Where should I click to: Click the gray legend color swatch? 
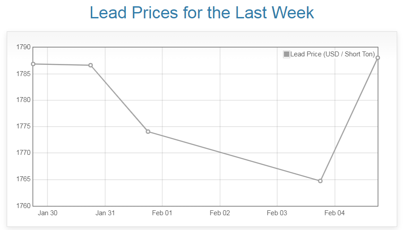pos(287,54)
